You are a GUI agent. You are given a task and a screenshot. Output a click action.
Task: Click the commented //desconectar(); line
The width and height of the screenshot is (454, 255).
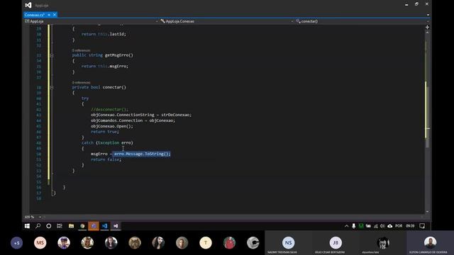[109, 110]
